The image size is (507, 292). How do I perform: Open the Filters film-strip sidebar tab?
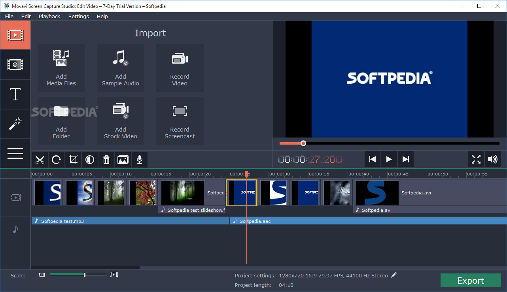pyautogui.click(x=15, y=65)
